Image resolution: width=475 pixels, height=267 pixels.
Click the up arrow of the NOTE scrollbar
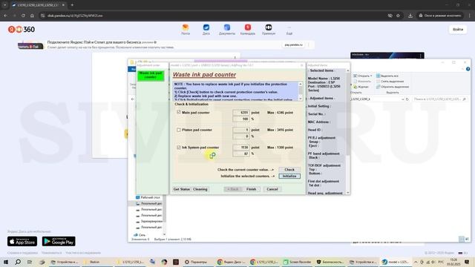pos(301,84)
